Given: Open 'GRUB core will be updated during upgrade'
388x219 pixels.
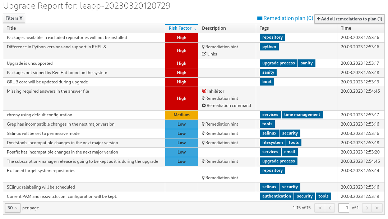Looking at the screenshot, I should tap(47, 82).
